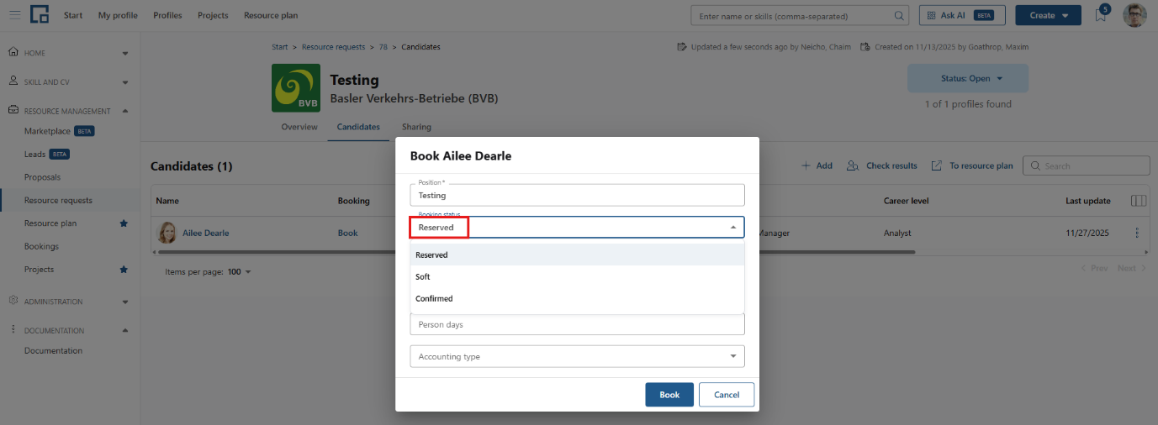
Task: Click the application logo icon
Action: click(x=40, y=15)
